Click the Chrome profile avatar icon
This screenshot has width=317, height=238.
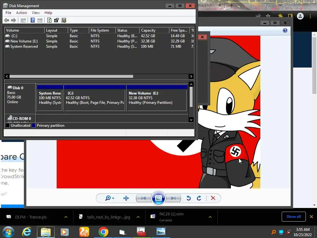(300, 16)
